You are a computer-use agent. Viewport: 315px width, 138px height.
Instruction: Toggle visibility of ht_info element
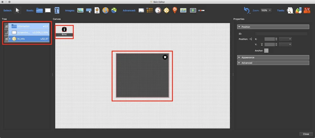click(x=6, y=38)
